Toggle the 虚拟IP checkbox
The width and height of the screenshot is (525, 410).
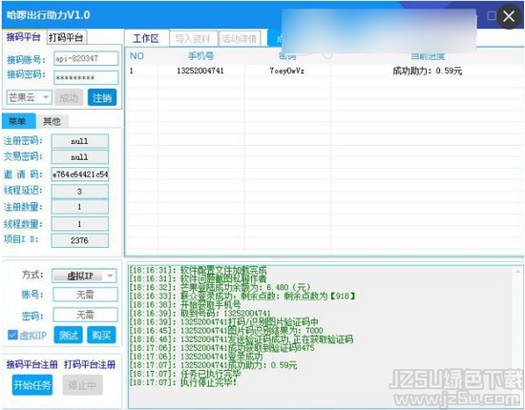[12, 335]
